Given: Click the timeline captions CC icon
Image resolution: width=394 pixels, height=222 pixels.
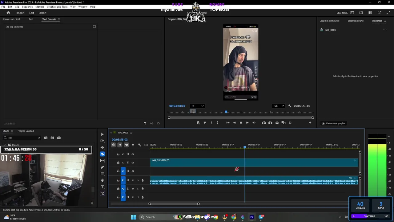Looking at the screenshot, I should coord(146,145).
